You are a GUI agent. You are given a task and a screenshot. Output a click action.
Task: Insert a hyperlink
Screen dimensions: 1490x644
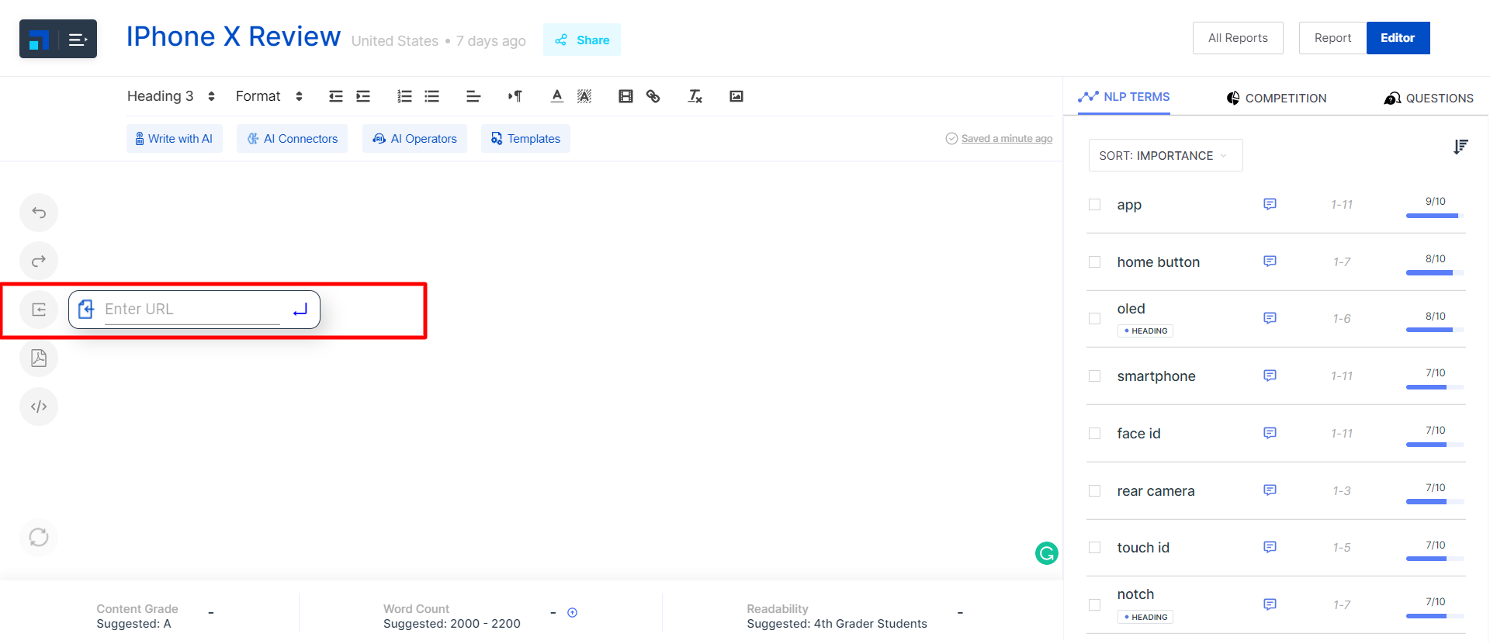tap(653, 96)
